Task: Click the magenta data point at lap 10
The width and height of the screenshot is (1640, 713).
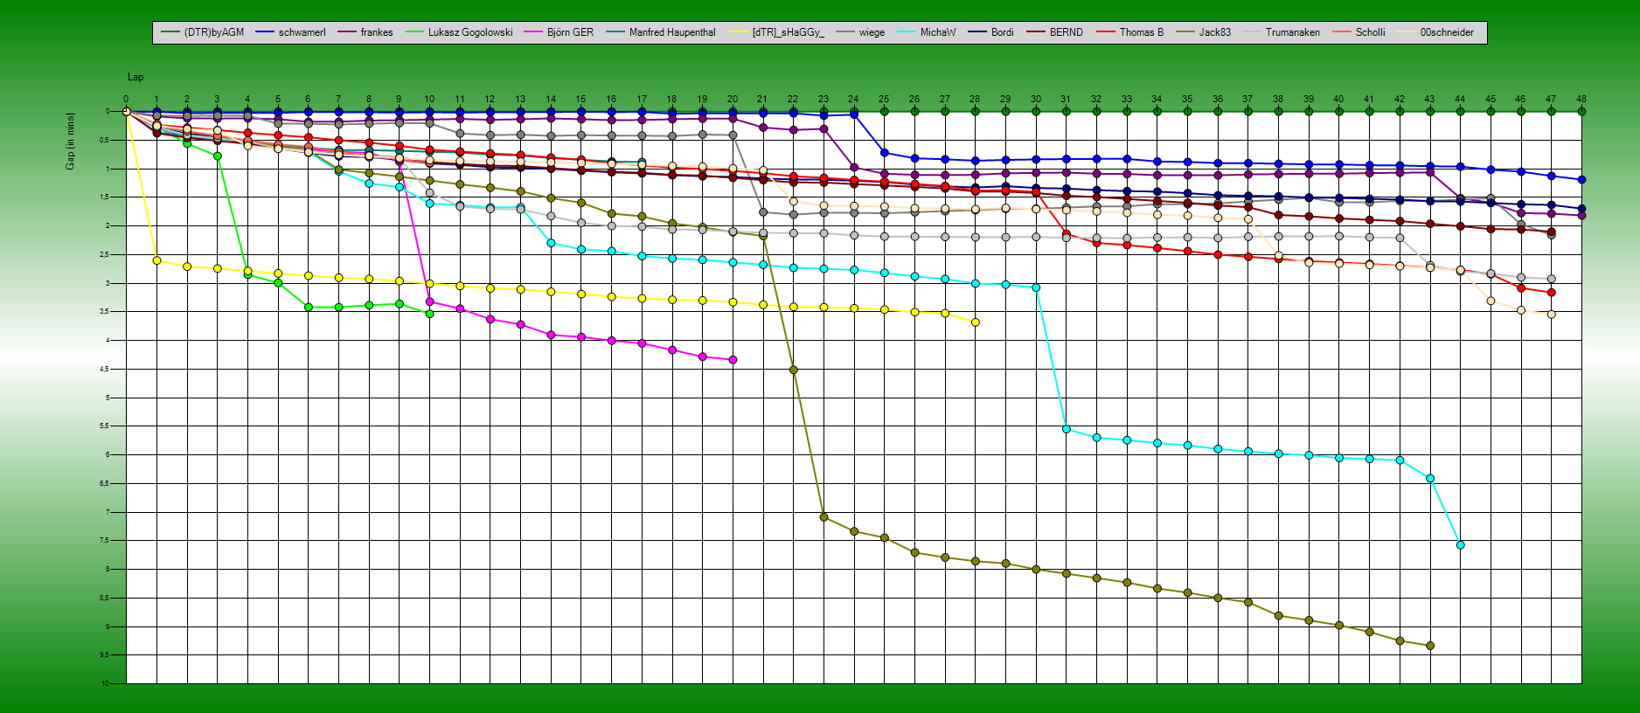Action: 429,301
